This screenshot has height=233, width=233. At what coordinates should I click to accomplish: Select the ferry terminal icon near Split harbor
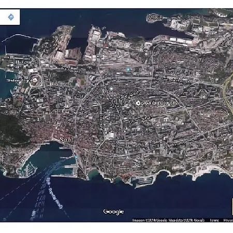click(76, 156)
